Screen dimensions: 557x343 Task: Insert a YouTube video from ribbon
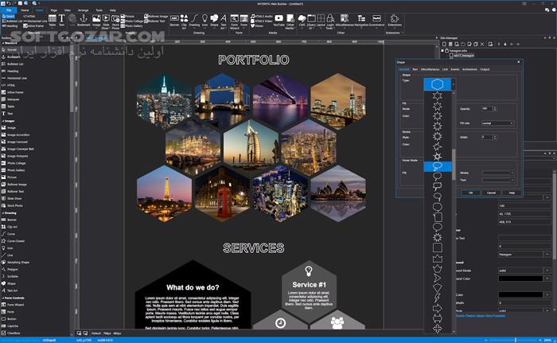point(278,21)
